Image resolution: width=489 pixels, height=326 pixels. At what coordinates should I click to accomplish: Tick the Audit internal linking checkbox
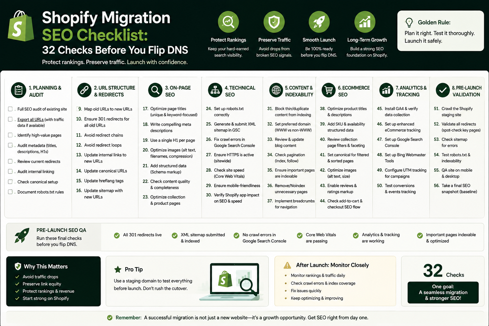tap(10, 171)
